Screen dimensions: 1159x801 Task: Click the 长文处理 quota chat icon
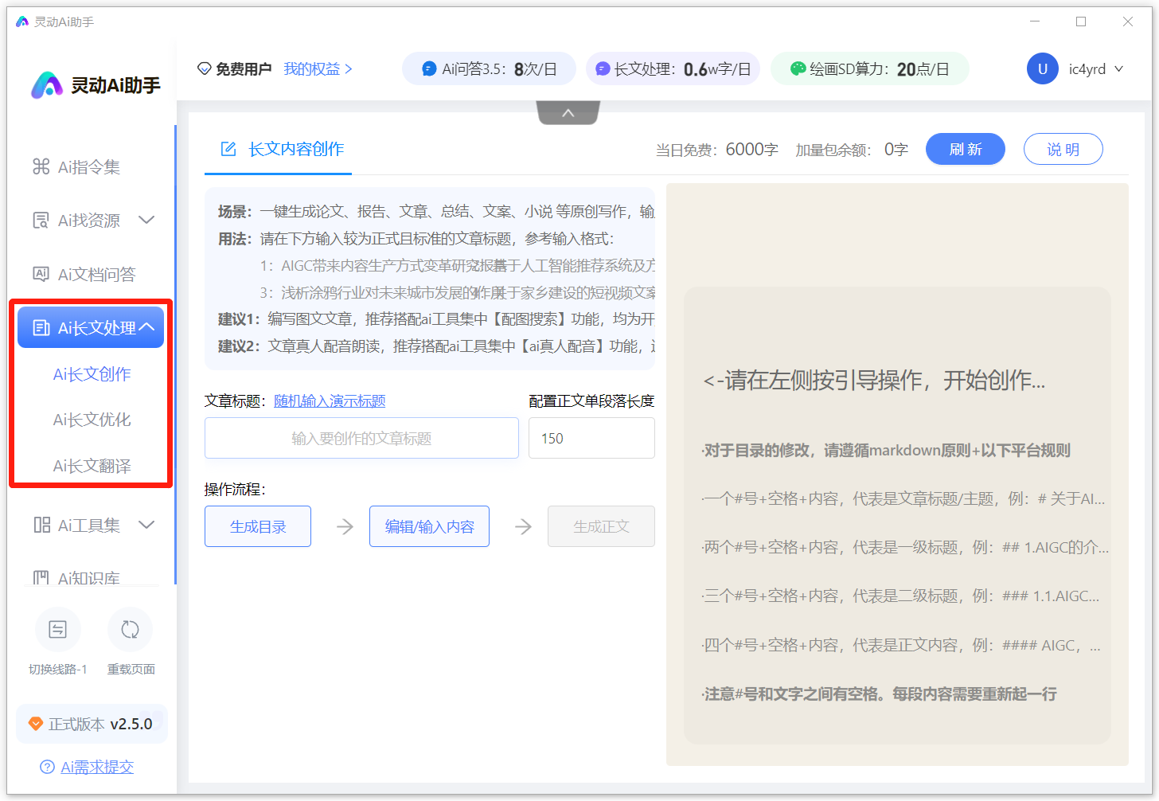pos(603,69)
